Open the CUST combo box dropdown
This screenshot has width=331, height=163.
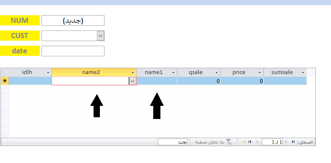100,36
